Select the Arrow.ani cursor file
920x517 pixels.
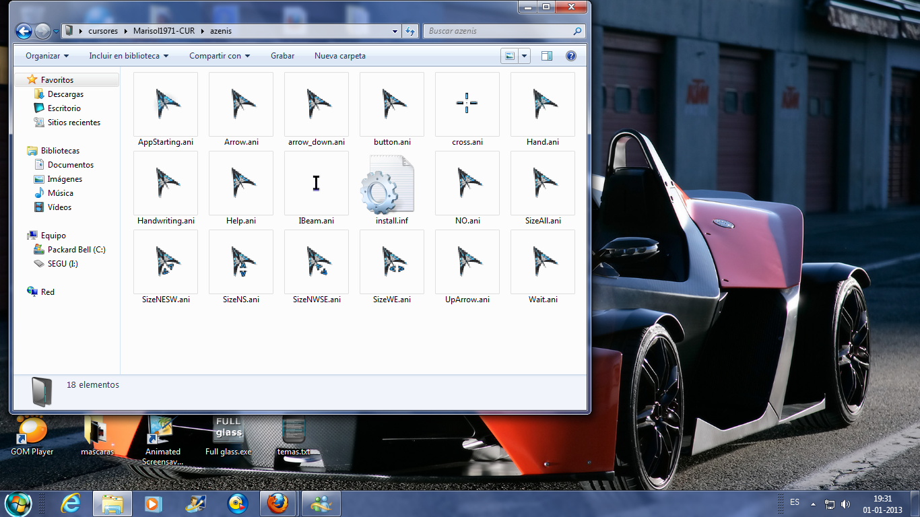point(241,110)
